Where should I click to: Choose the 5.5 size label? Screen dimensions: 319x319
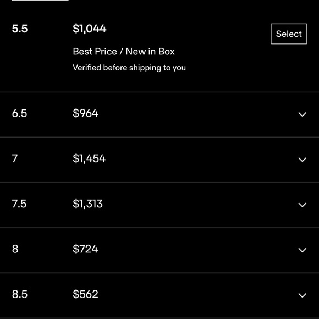pos(20,29)
